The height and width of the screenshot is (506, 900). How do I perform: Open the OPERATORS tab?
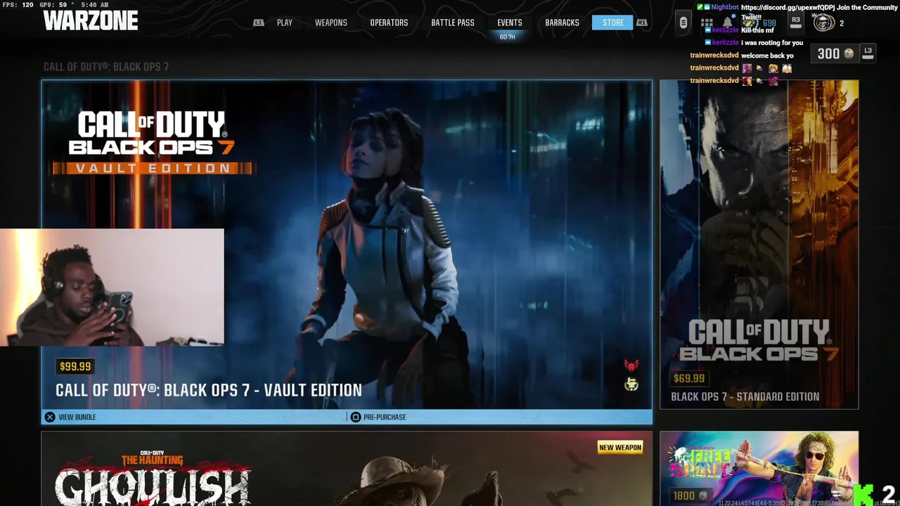click(x=389, y=22)
